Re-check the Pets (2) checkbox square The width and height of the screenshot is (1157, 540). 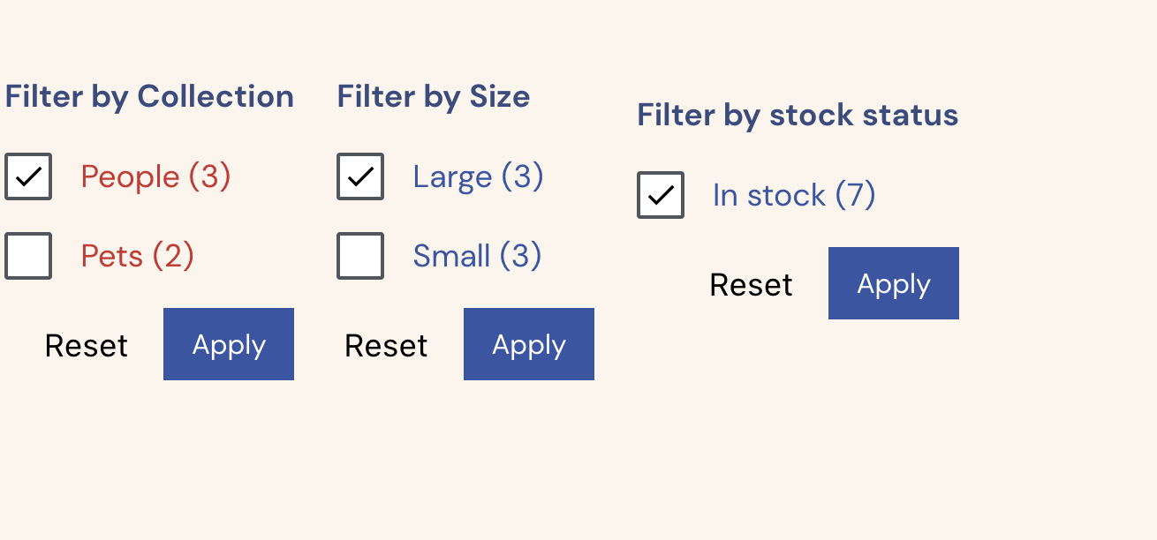tap(28, 255)
